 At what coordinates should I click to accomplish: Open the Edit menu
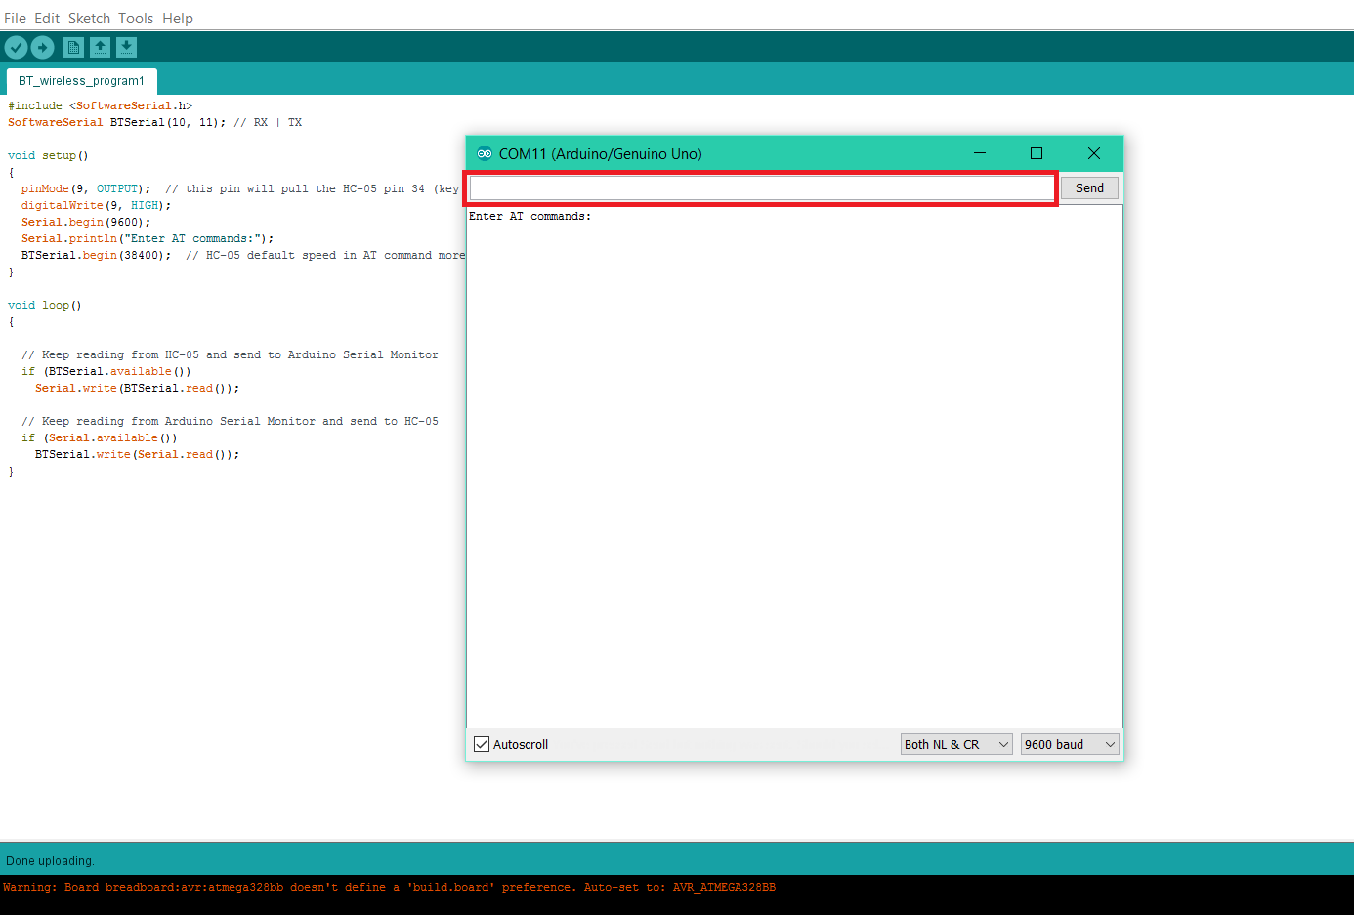click(47, 18)
